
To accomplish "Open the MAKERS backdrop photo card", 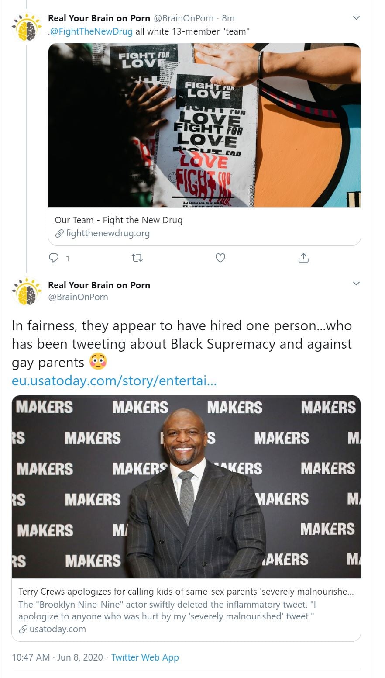I will point(186,486).
